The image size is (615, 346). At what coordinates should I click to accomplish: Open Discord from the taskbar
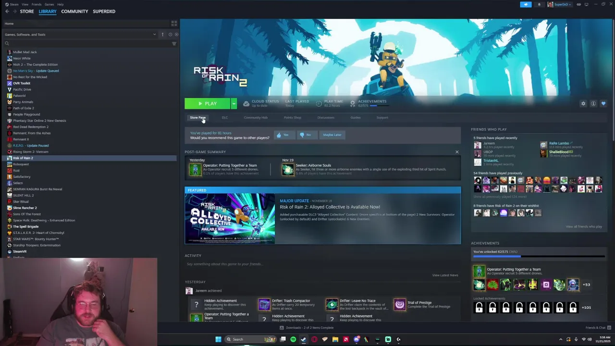coord(357,339)
